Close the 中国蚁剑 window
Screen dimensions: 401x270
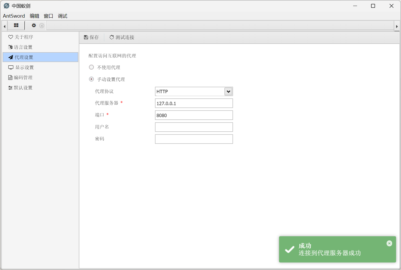tap(391, 6)
